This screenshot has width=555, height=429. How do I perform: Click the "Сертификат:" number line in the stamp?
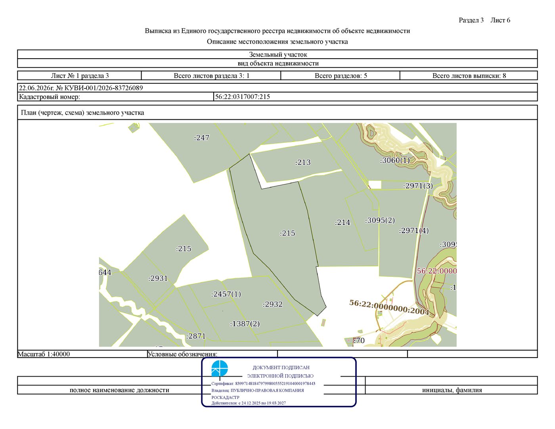pos(263,383)
